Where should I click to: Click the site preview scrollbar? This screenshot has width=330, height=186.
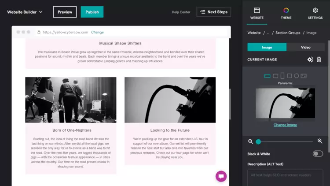(230, 104)
